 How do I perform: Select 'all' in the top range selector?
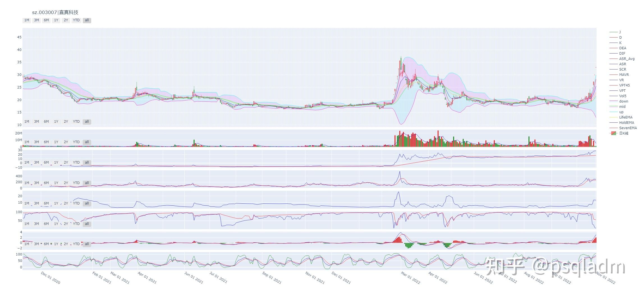87,20
